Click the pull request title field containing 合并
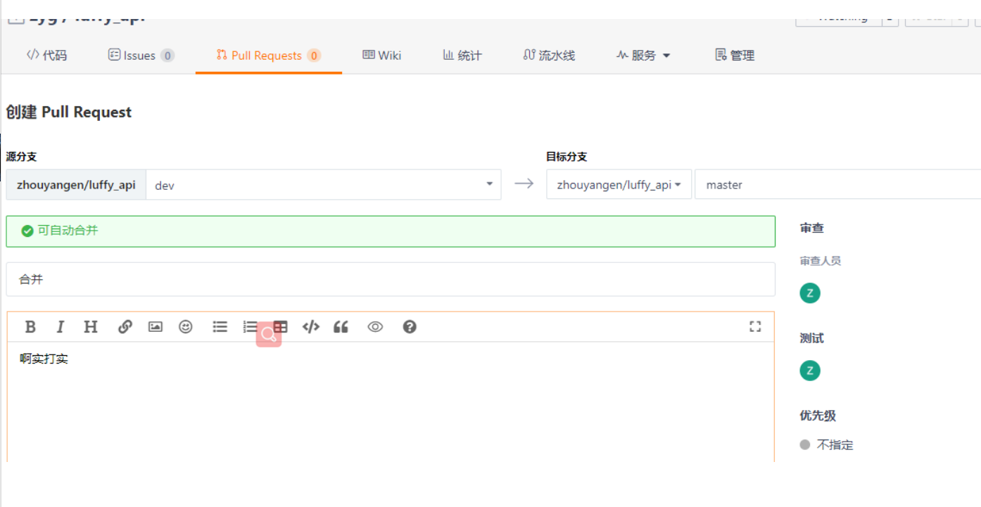The image size is (981, 507). pos(391,279)
